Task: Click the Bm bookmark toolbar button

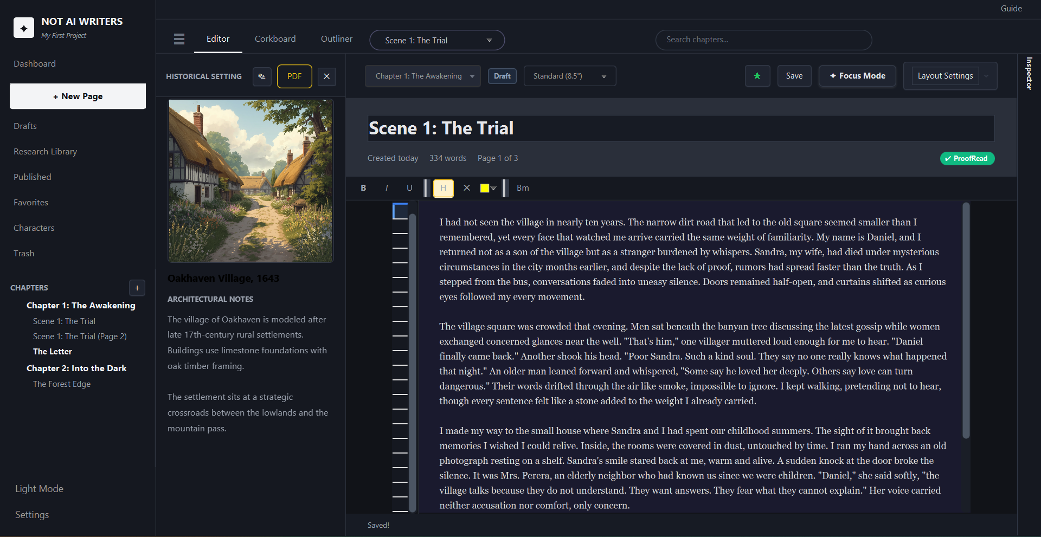Action: coord(523,188)
